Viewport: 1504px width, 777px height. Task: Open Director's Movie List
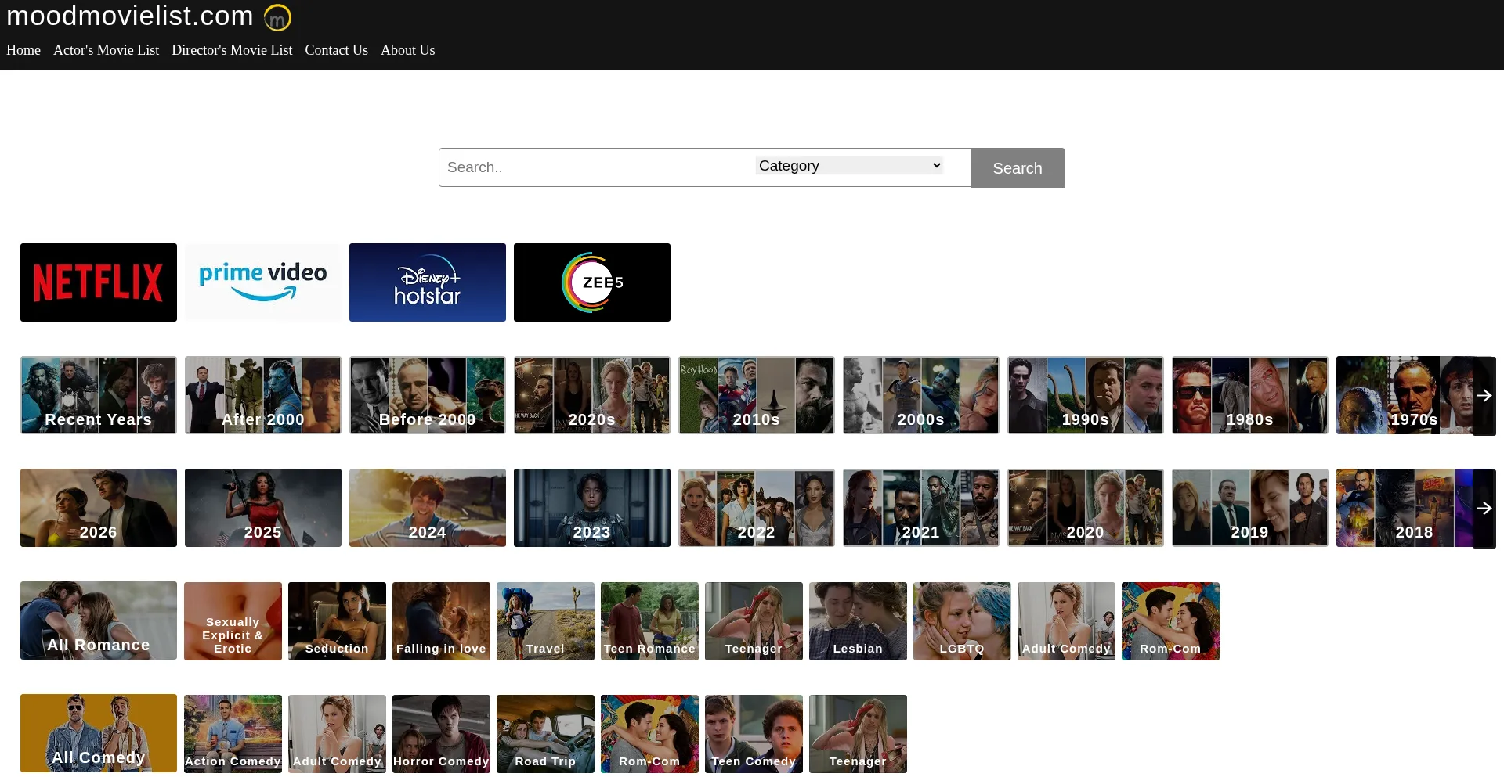click(232, 50)
